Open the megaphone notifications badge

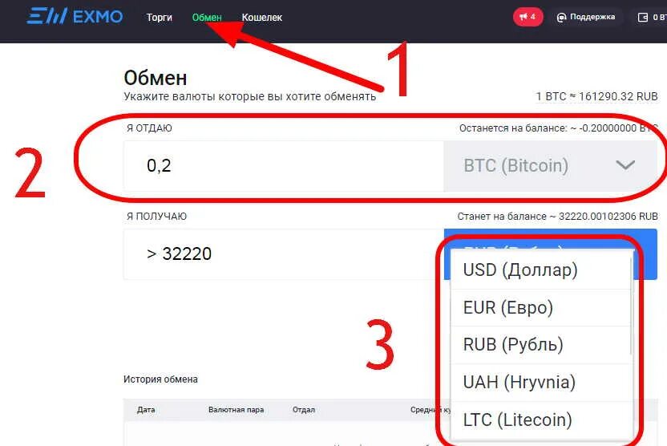coord(528,17)
